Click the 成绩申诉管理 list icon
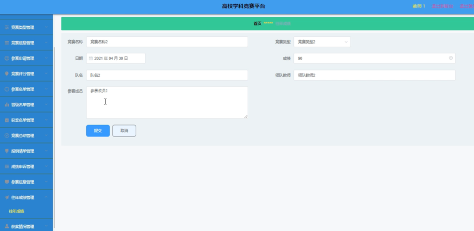Screen dimensions: 474x231 click(6, 166)
